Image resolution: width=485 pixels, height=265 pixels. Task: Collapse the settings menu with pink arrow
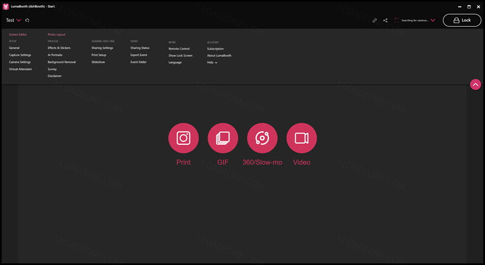point(475,84)
